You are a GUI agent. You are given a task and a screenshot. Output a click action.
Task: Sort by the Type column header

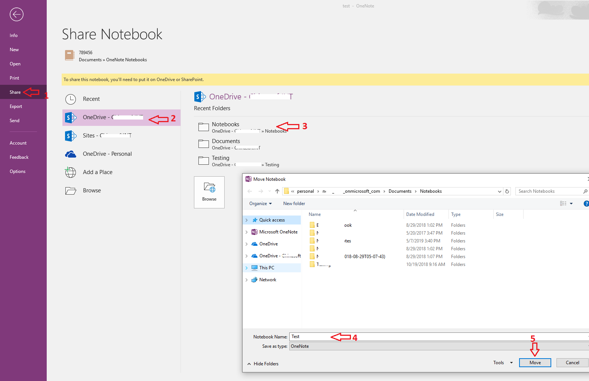click(471, 214)
